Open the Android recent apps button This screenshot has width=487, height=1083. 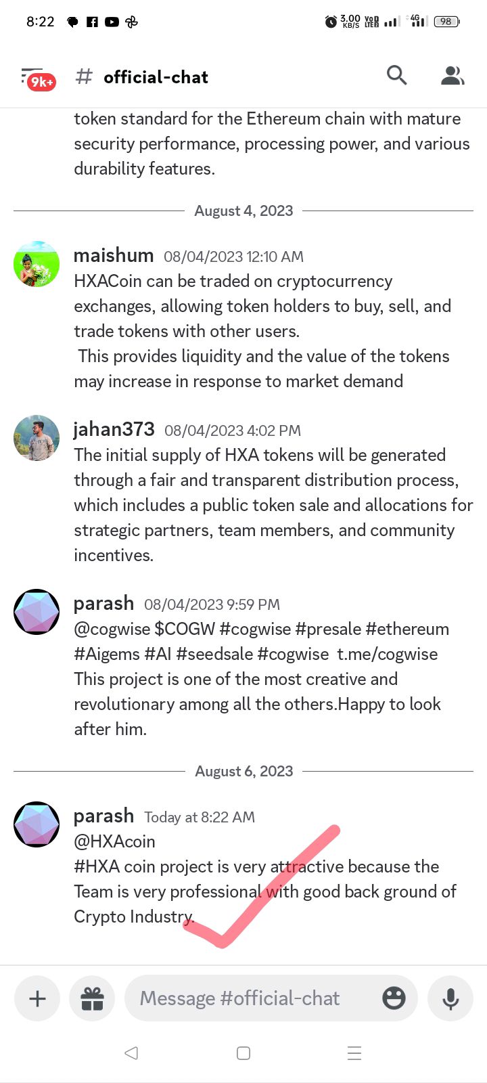click(354, 1053)
